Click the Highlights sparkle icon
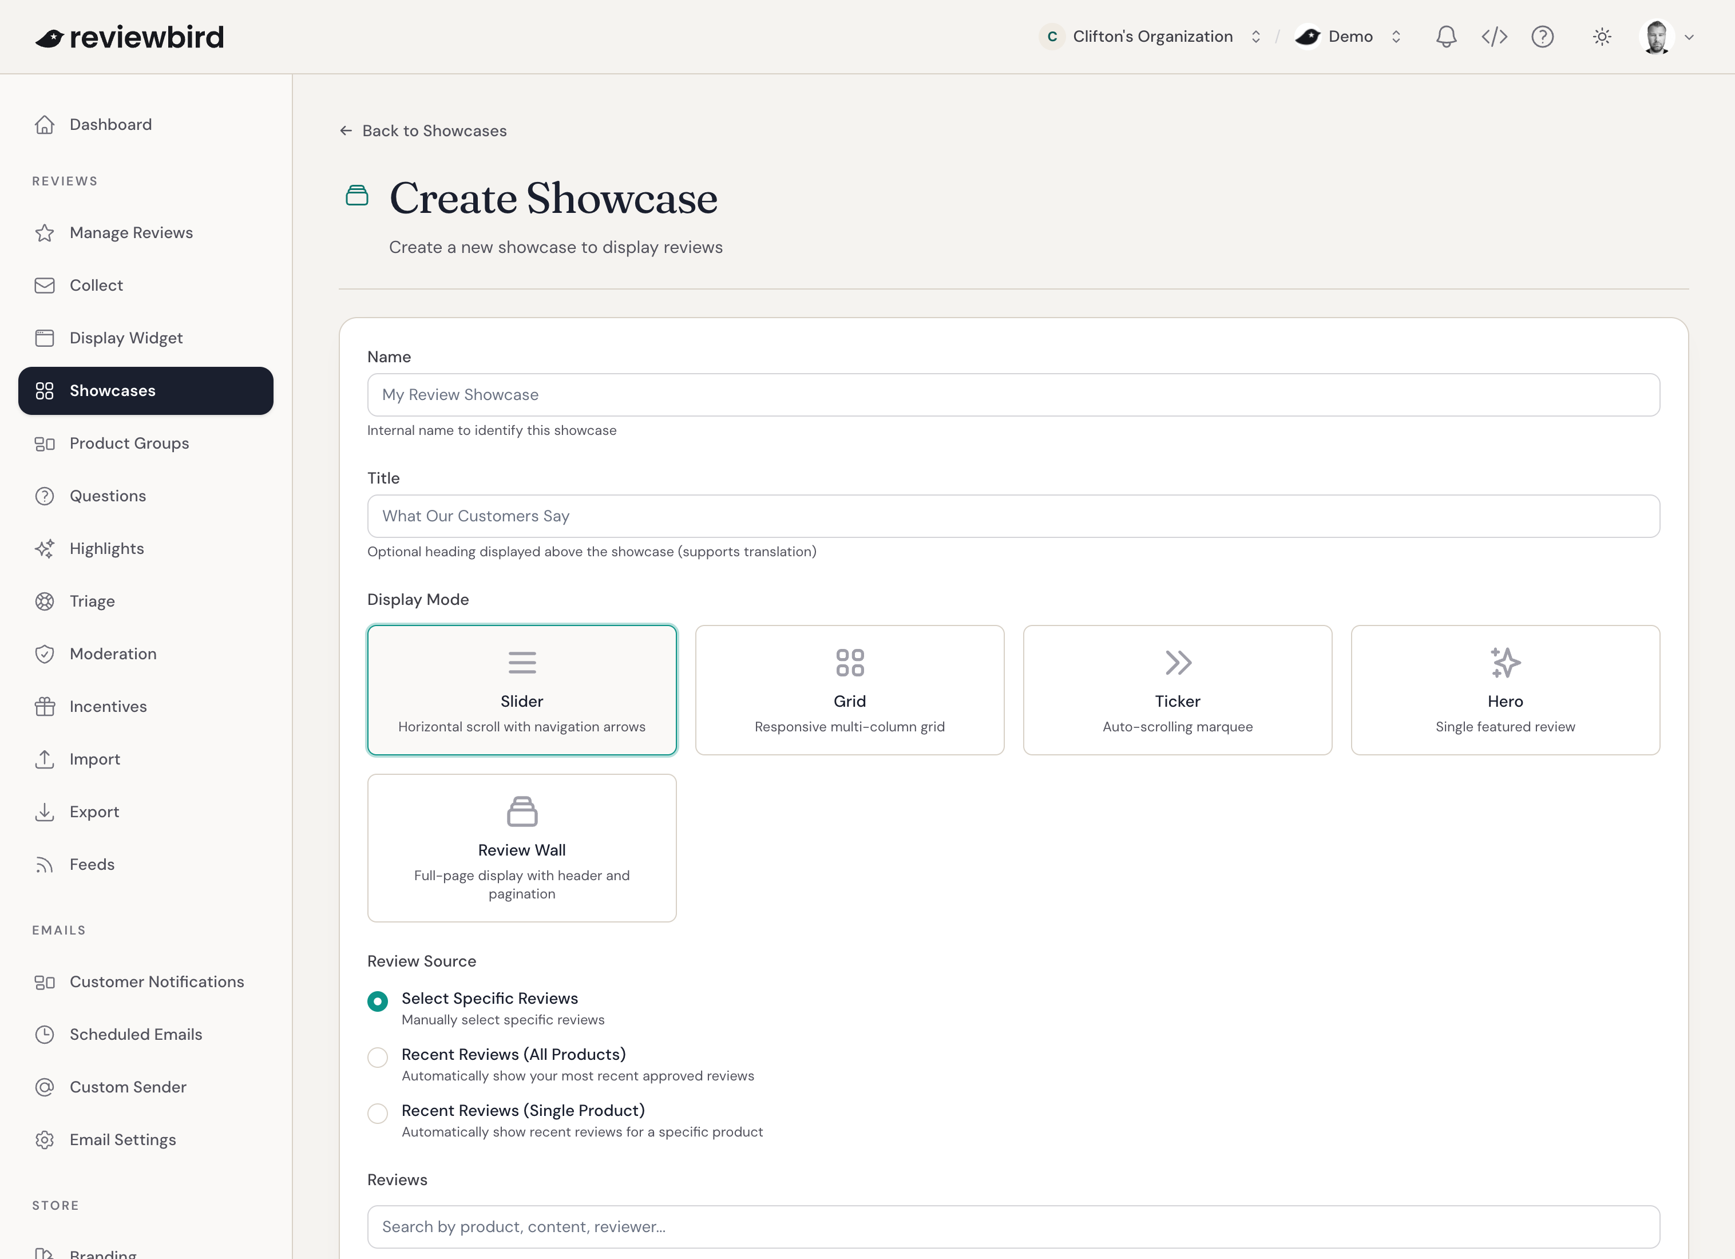The height and width of the screenshot is (1259, 1735). (x=45, y=548)
